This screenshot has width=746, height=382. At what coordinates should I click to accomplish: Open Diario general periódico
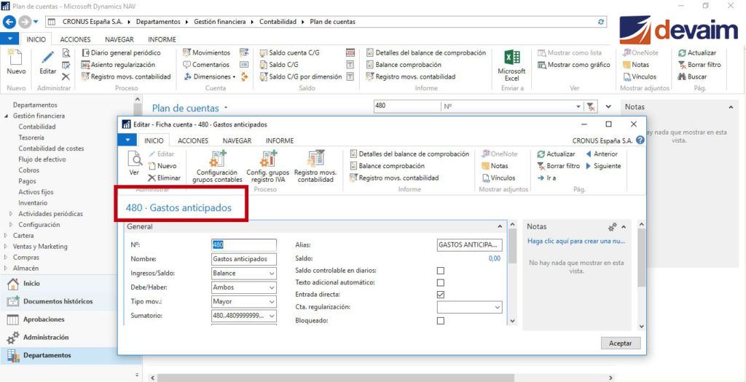pyautogui.click(x=122, y=52)
